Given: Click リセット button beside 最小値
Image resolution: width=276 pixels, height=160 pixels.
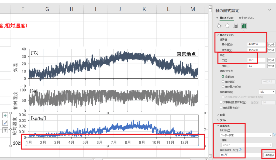Looking at the screenshot, I should [271, 44].
